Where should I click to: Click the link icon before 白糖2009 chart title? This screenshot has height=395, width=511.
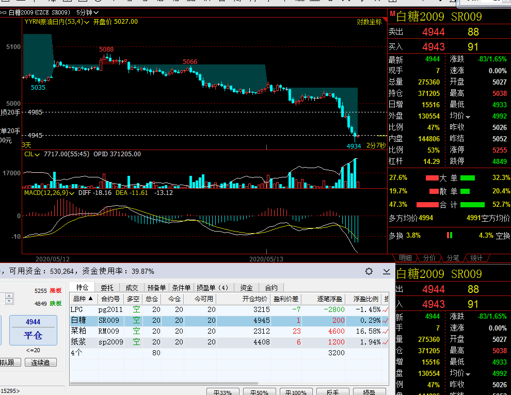coord(3,13)
